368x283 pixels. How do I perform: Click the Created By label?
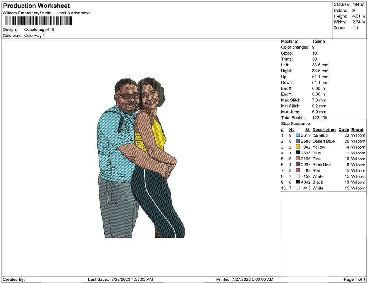point(14,279)
